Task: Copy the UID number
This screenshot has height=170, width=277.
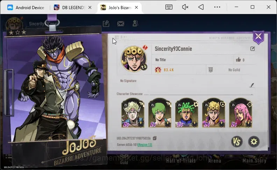Action: coord(155,138)
